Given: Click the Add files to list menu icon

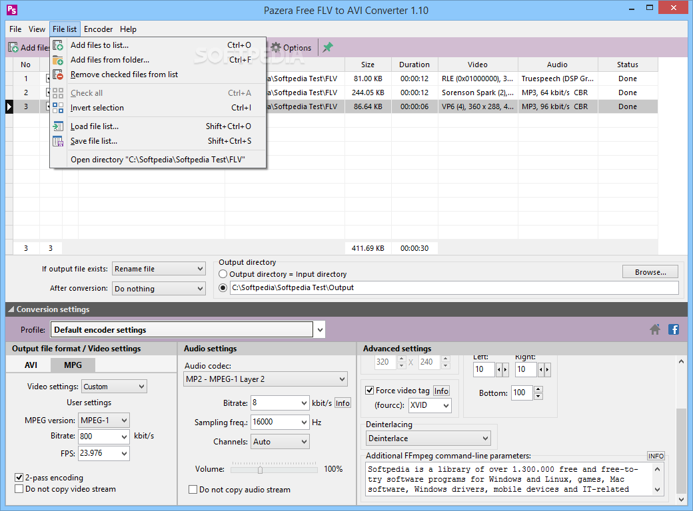Looking at the screenshot, I should [58, 45].
